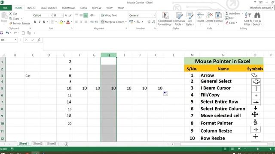The width and height of the screenshot is (275, 154).
Task: Click inside the Name Box showing H1
Action: [7, 40]
